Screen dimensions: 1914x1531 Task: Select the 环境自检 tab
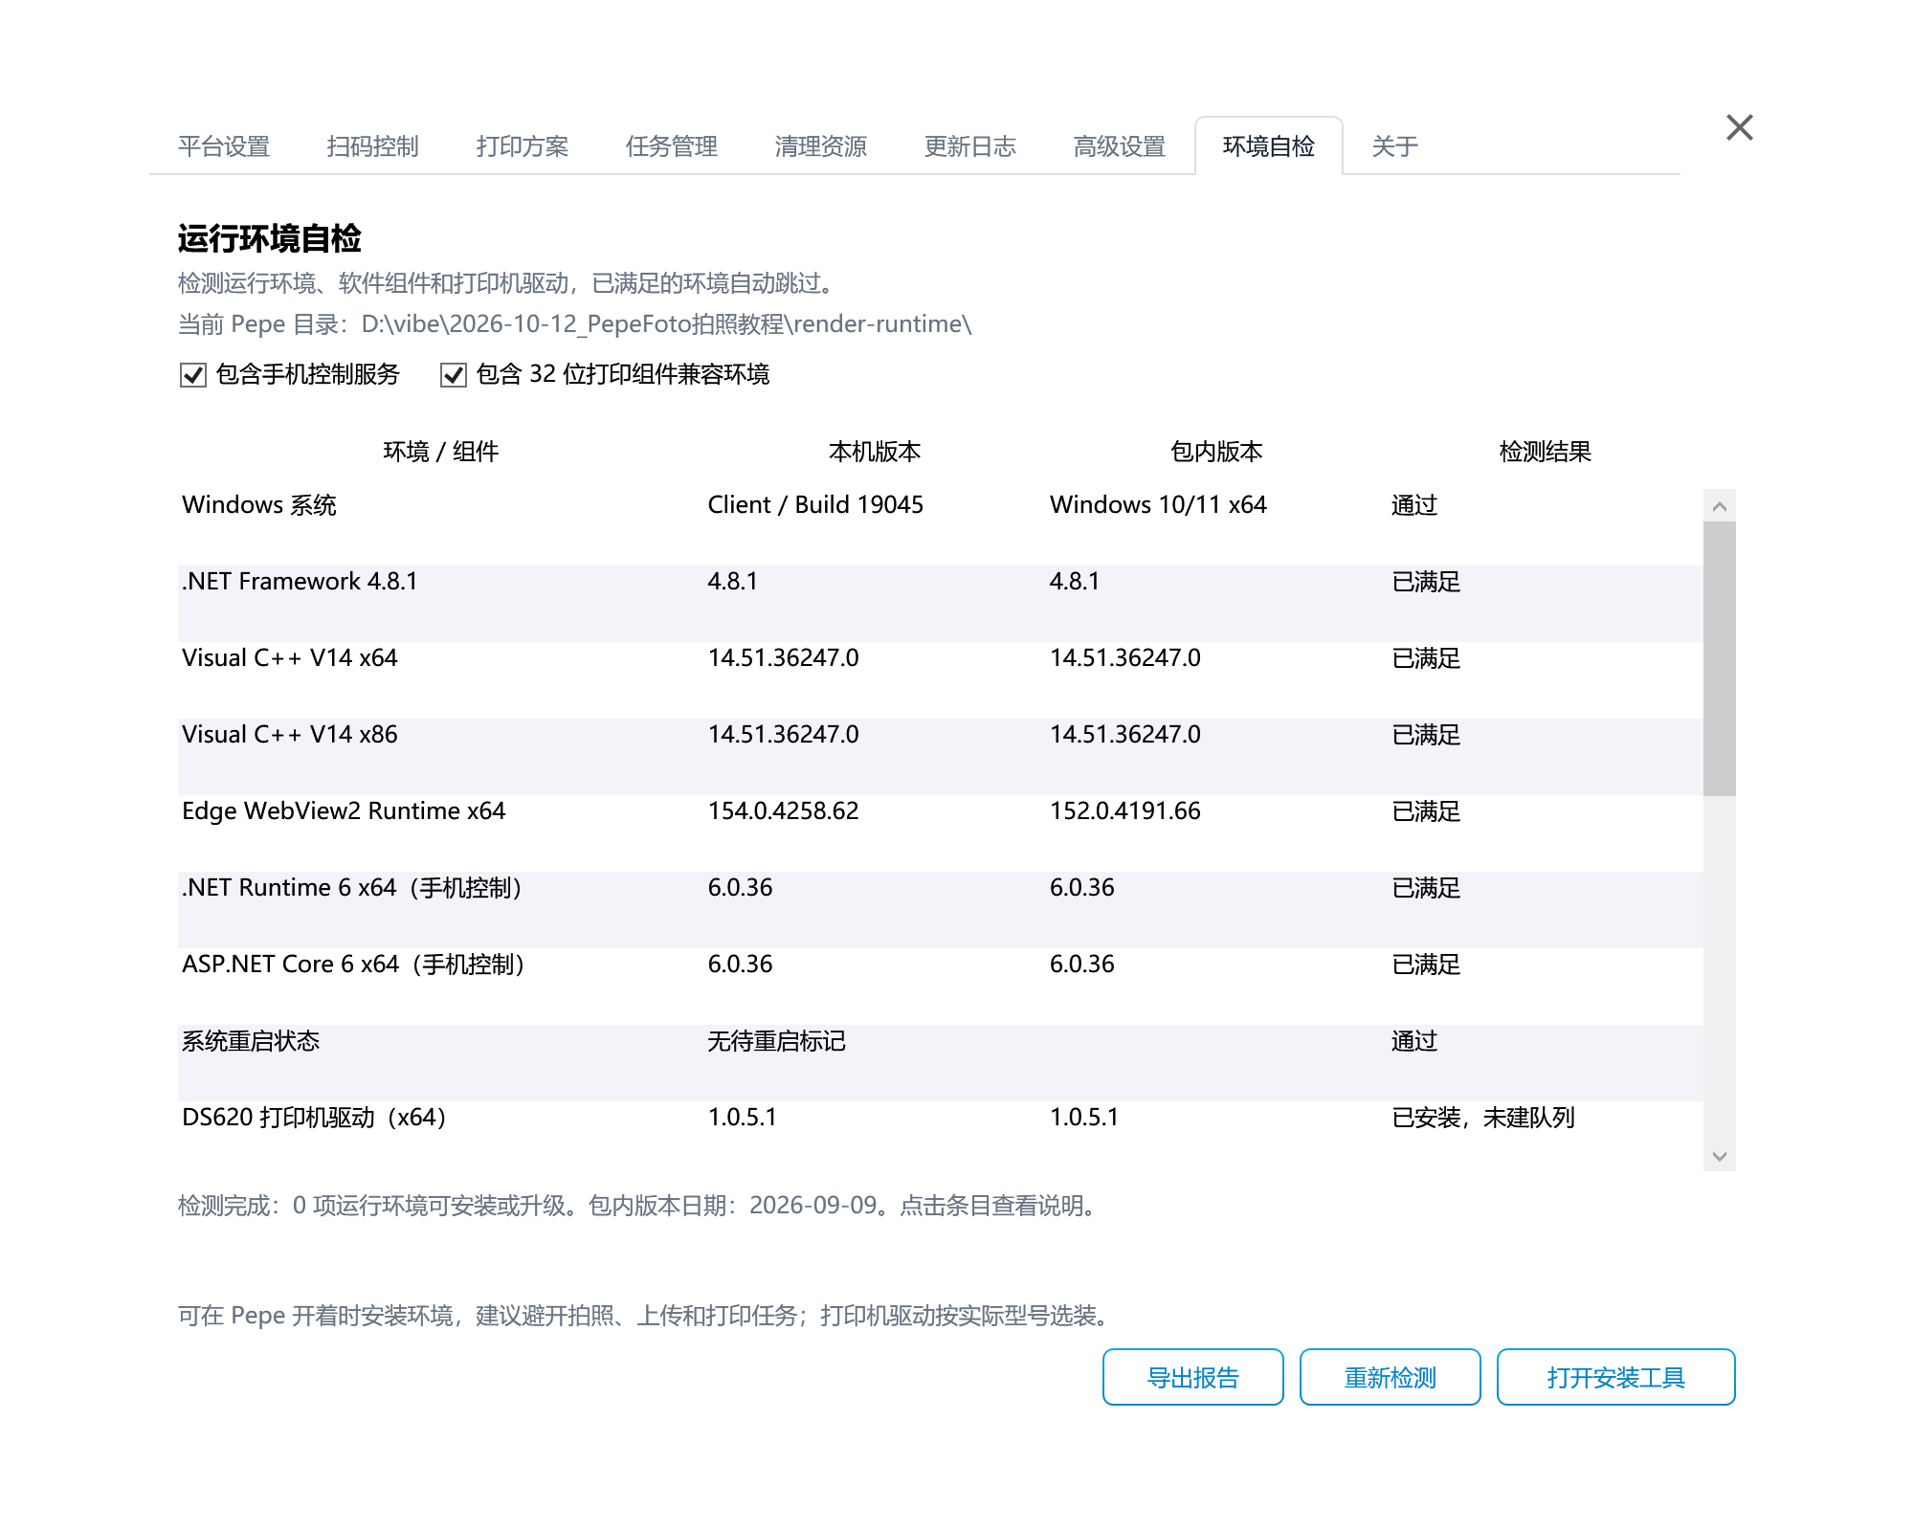(1269, 146)
